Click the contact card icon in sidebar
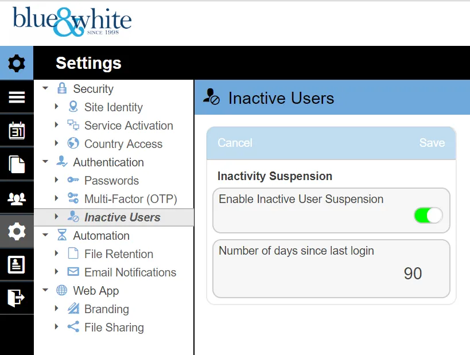The height and width of the screenshot is (355, 470). pyautogui.click(x=17, y=264)
